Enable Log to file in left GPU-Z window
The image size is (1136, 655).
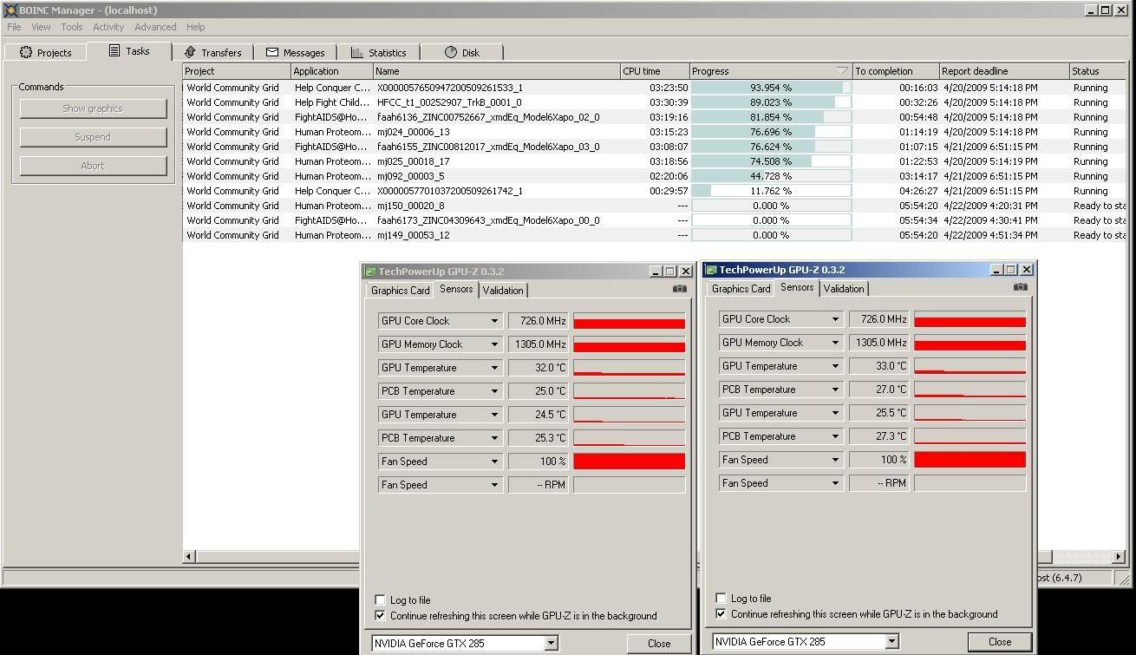(380, 599)
